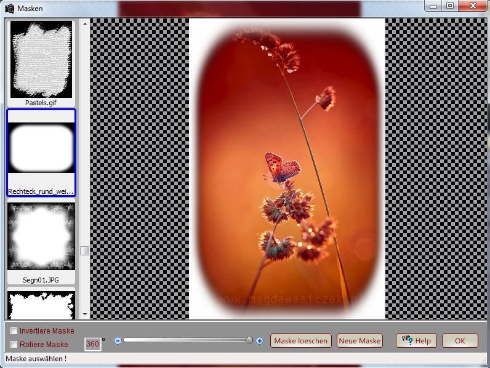Click inside the 360 degree rotation field

tap(92, 343)
